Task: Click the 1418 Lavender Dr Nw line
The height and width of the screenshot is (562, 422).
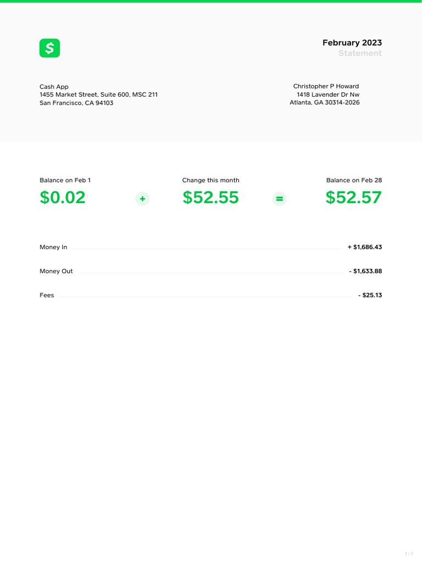Action: tap(328, 94)
